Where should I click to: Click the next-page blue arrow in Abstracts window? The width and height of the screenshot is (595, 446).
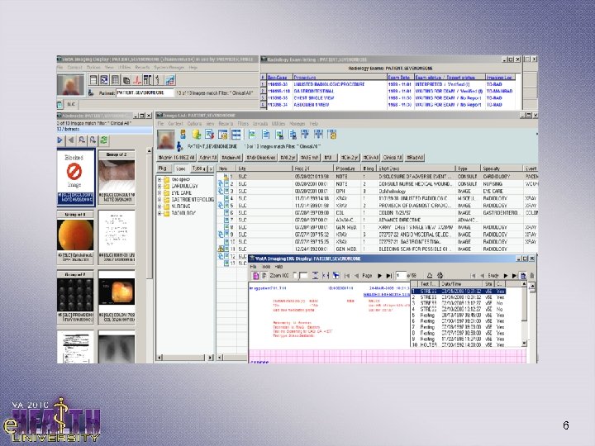(x=60, y=140)
